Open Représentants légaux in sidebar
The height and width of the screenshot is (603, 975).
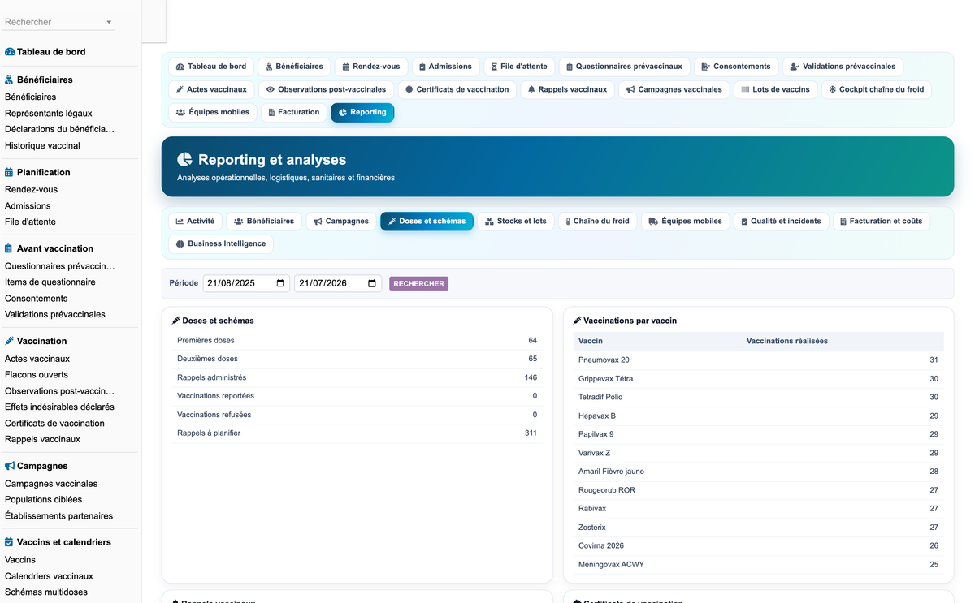[49, 113]
